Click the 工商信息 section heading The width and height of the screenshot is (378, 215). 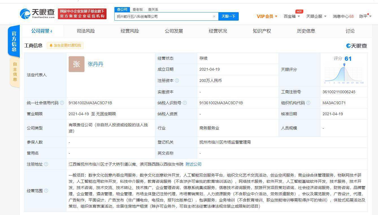tap(33, 45)
